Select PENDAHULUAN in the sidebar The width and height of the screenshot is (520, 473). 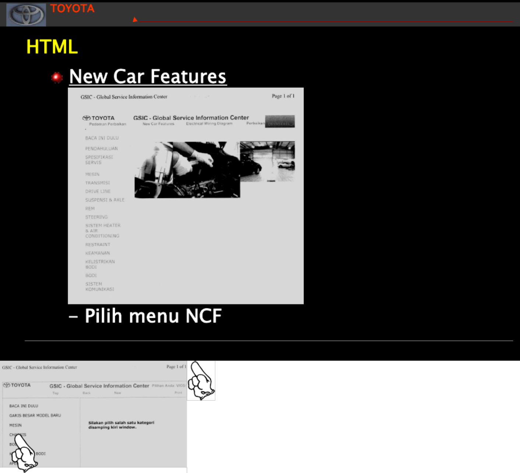pyautogui.click(x=102, y=149)
